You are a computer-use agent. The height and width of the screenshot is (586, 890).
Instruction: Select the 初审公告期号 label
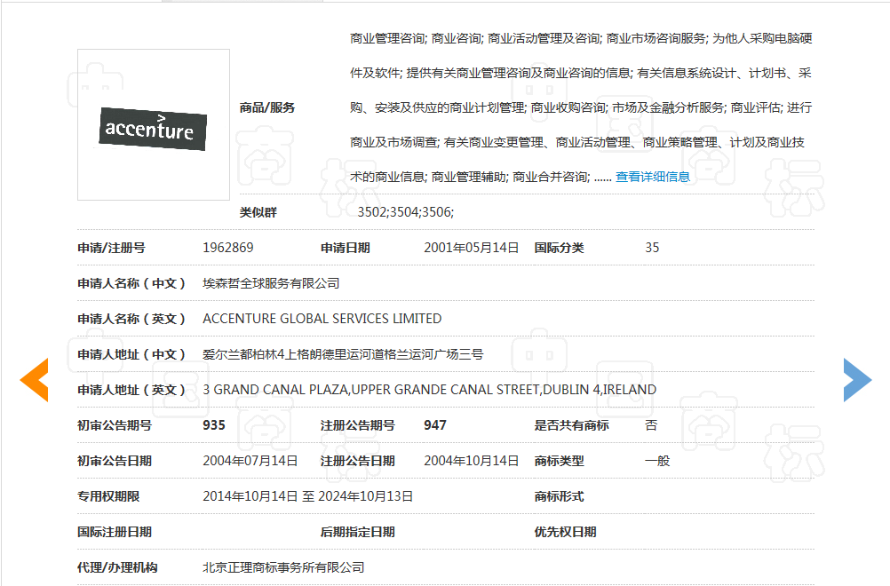[115, 425]
